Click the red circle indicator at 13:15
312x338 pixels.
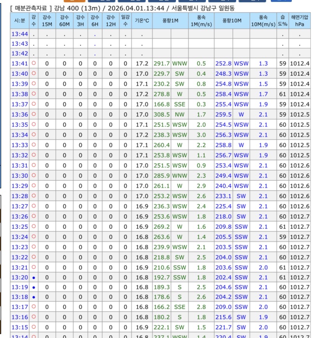pos(34,327)
